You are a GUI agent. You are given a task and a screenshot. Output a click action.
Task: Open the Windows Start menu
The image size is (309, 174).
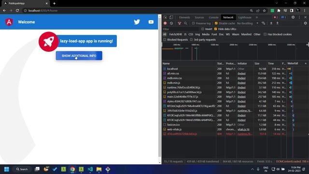(7, 169)
